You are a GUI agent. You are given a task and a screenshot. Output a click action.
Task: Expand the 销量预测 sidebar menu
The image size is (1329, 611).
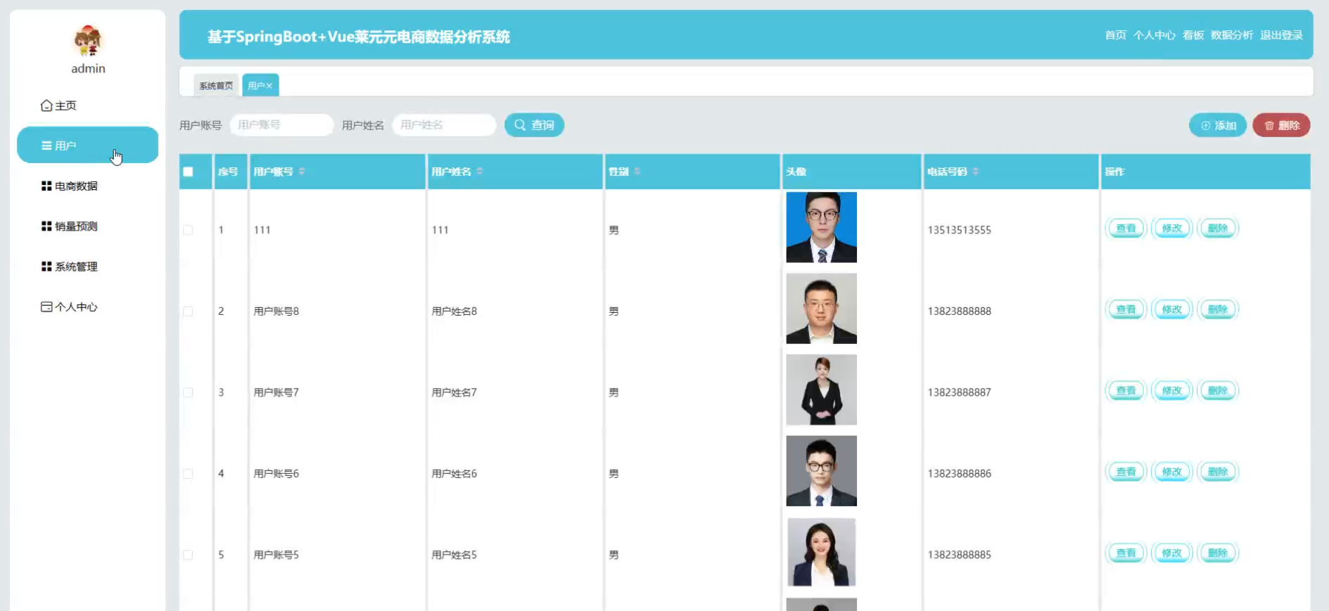(70, 226)
